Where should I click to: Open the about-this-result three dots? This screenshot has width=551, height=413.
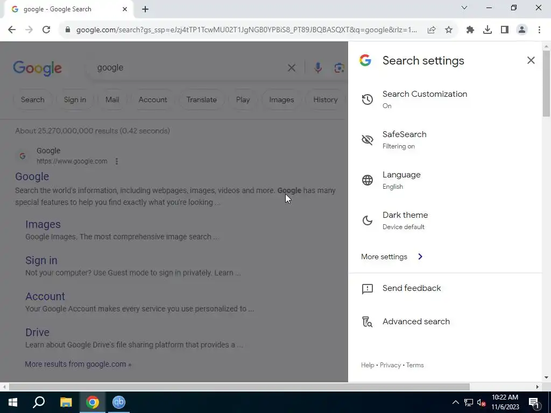pos(117,161)
